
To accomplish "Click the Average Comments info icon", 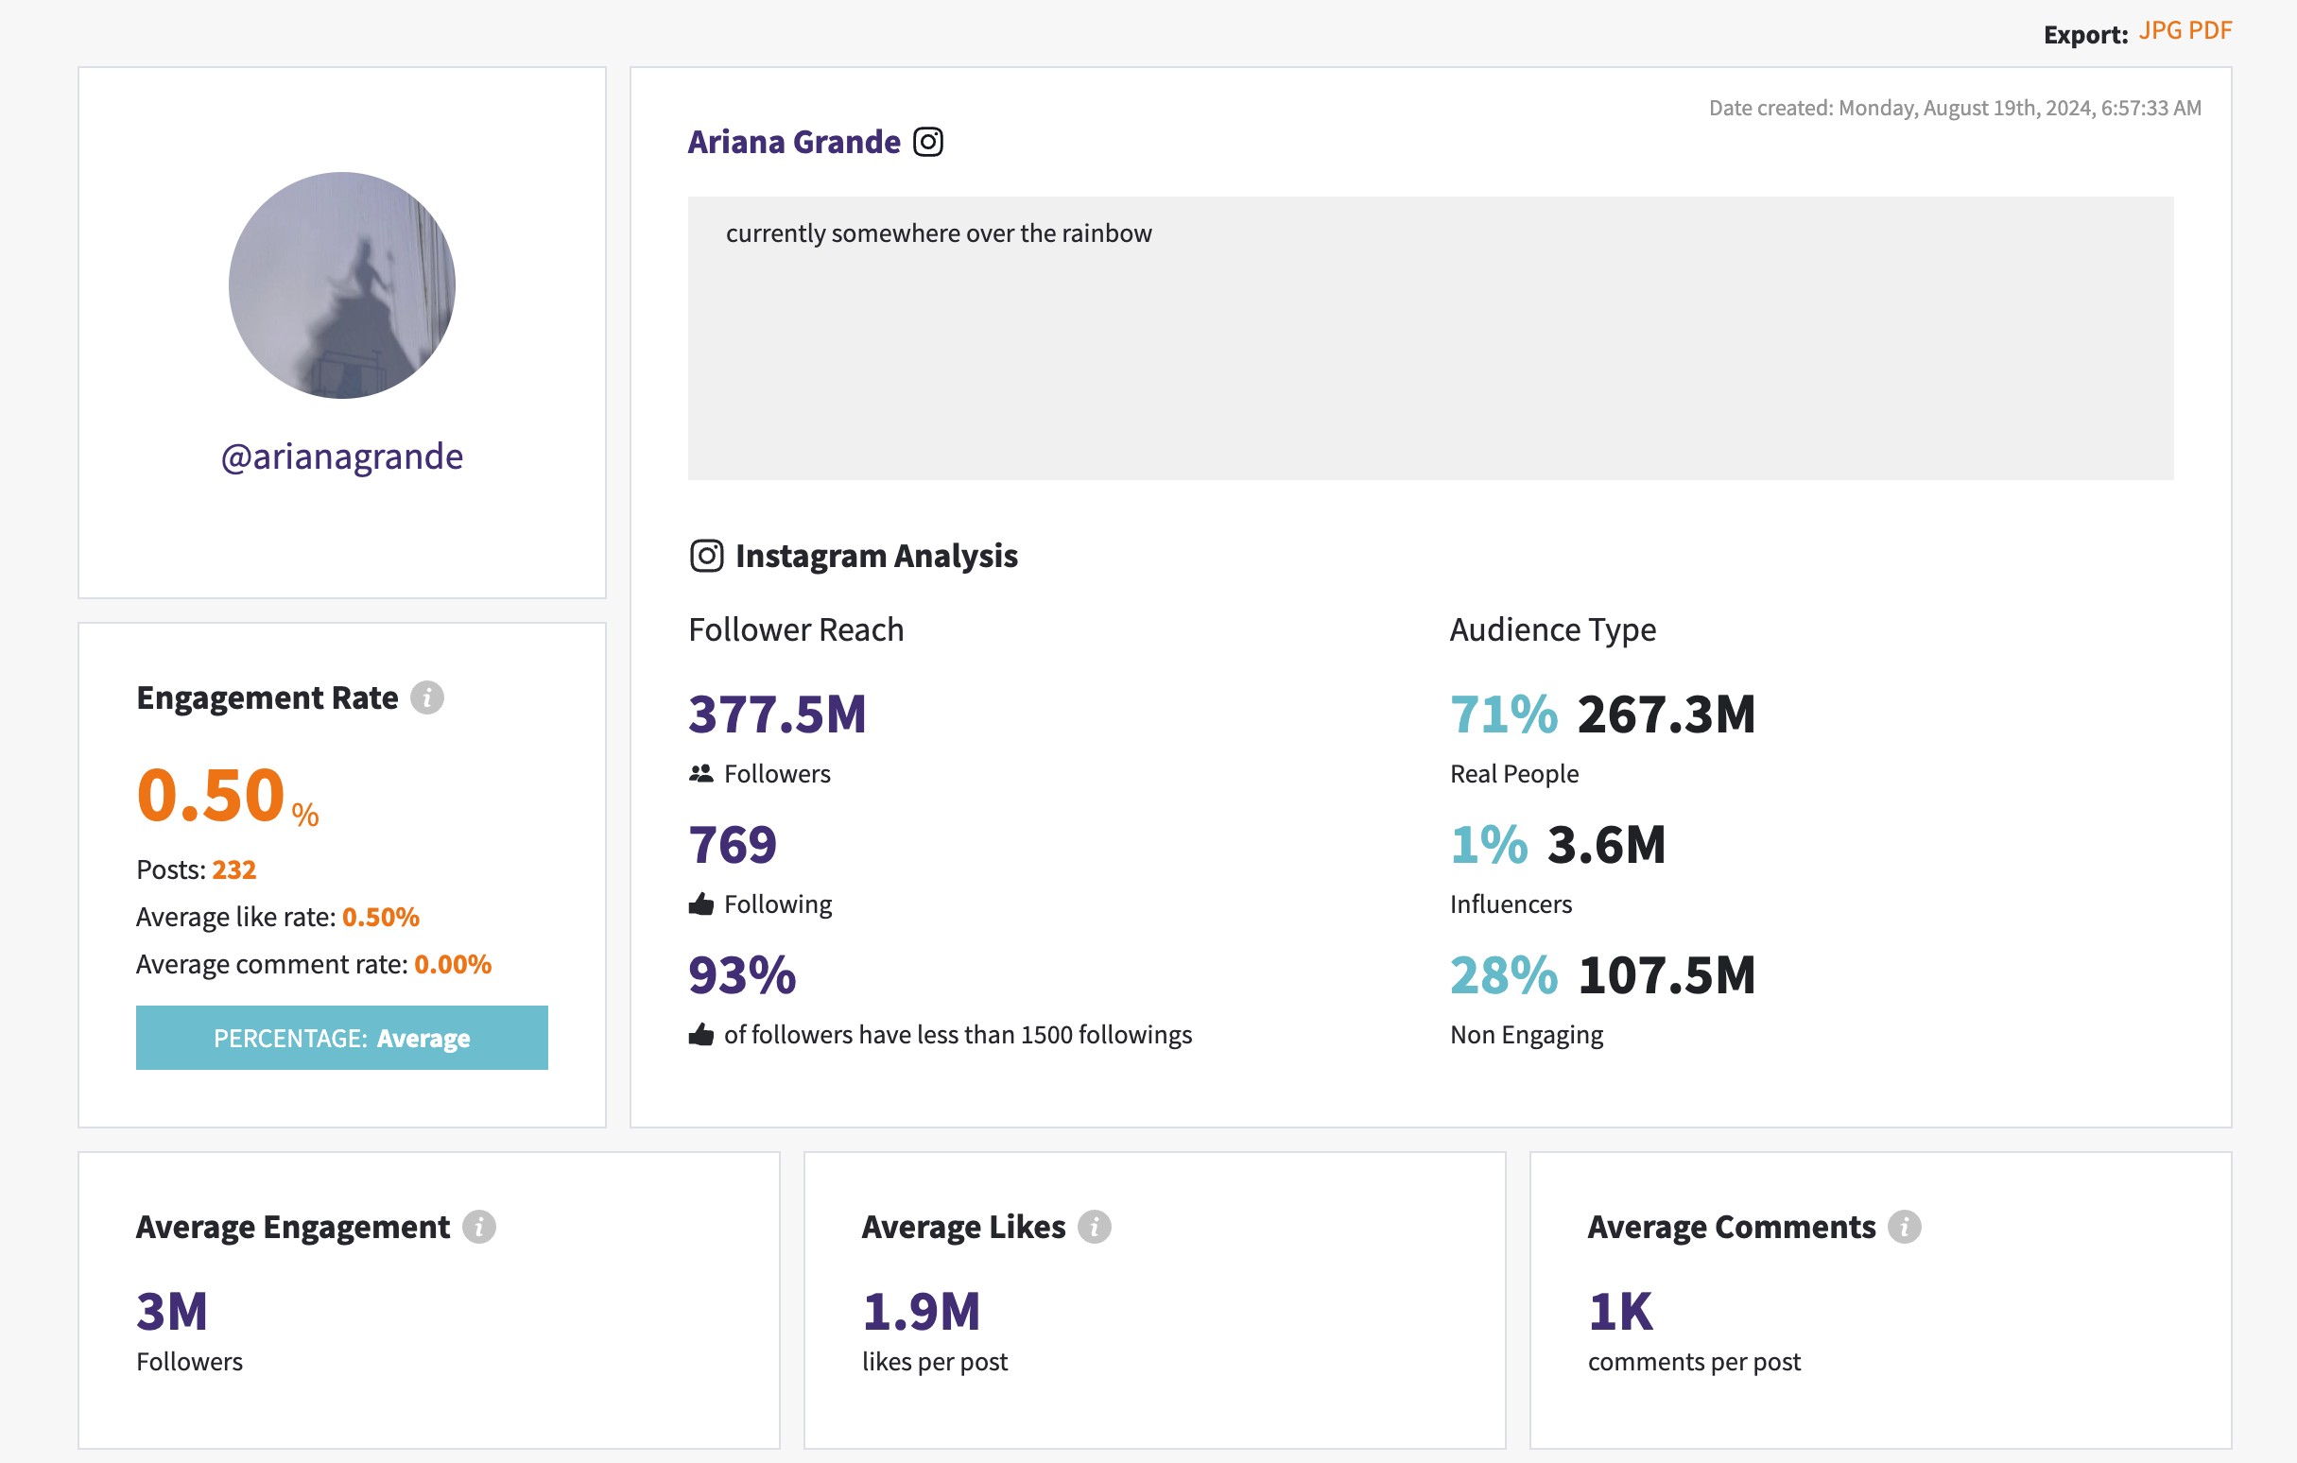I will 1904,1227.
